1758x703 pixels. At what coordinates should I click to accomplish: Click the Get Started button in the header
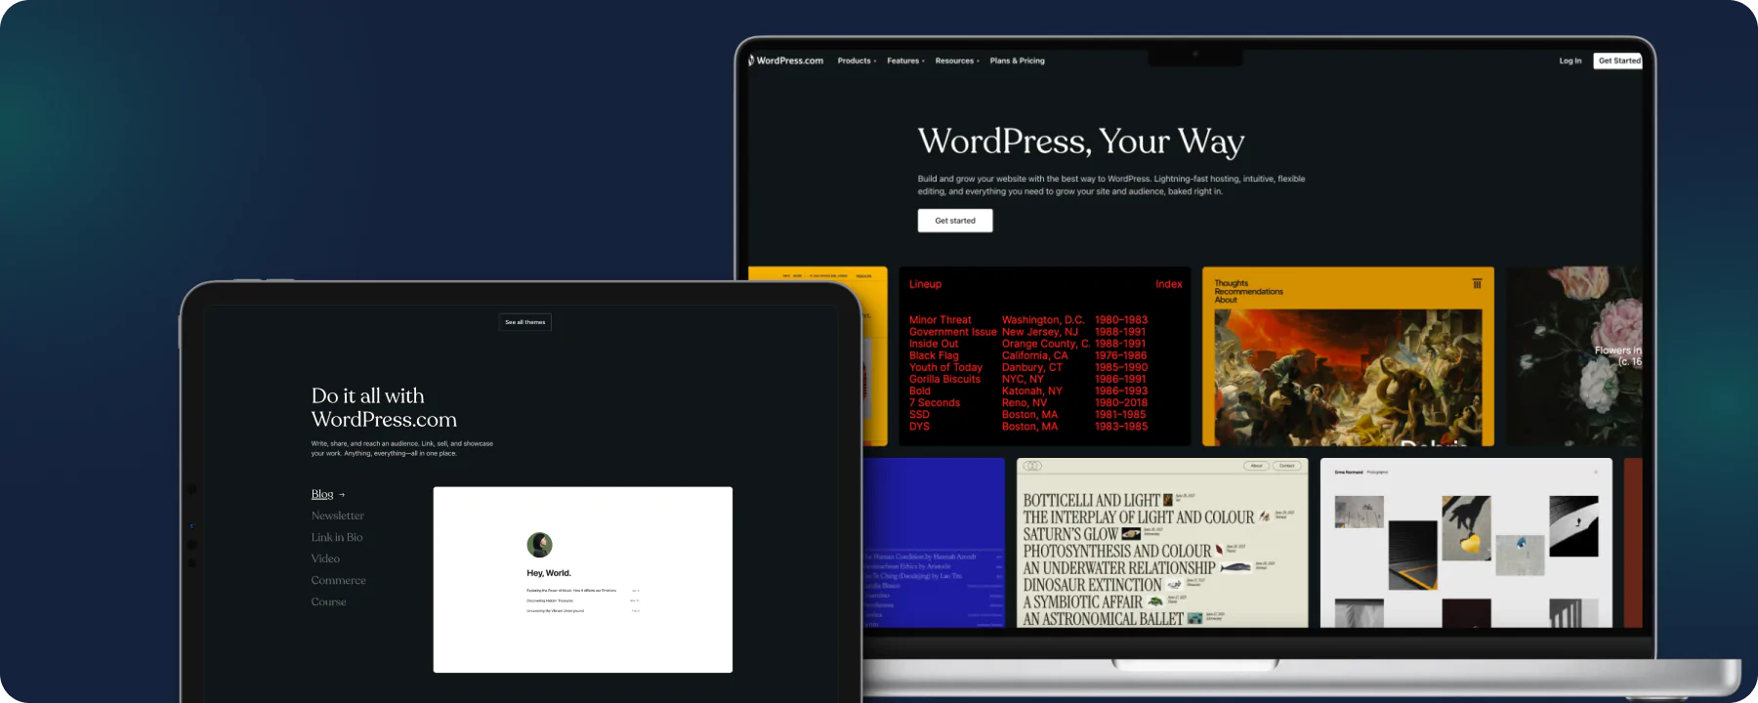(1619, 61)
